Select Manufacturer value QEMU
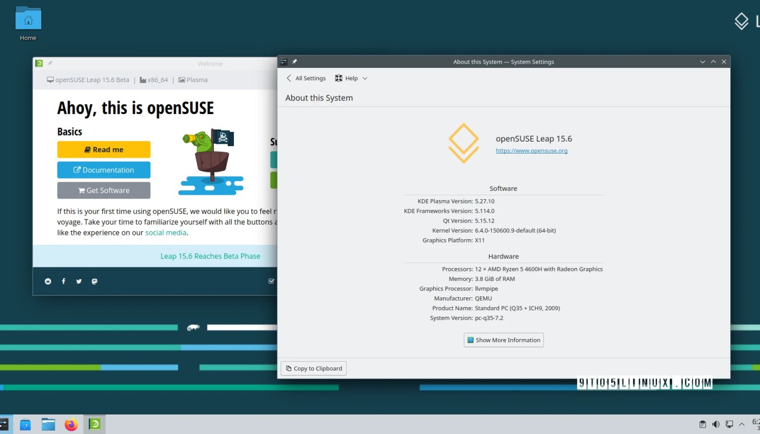760x434 pixels. [484, 298]
